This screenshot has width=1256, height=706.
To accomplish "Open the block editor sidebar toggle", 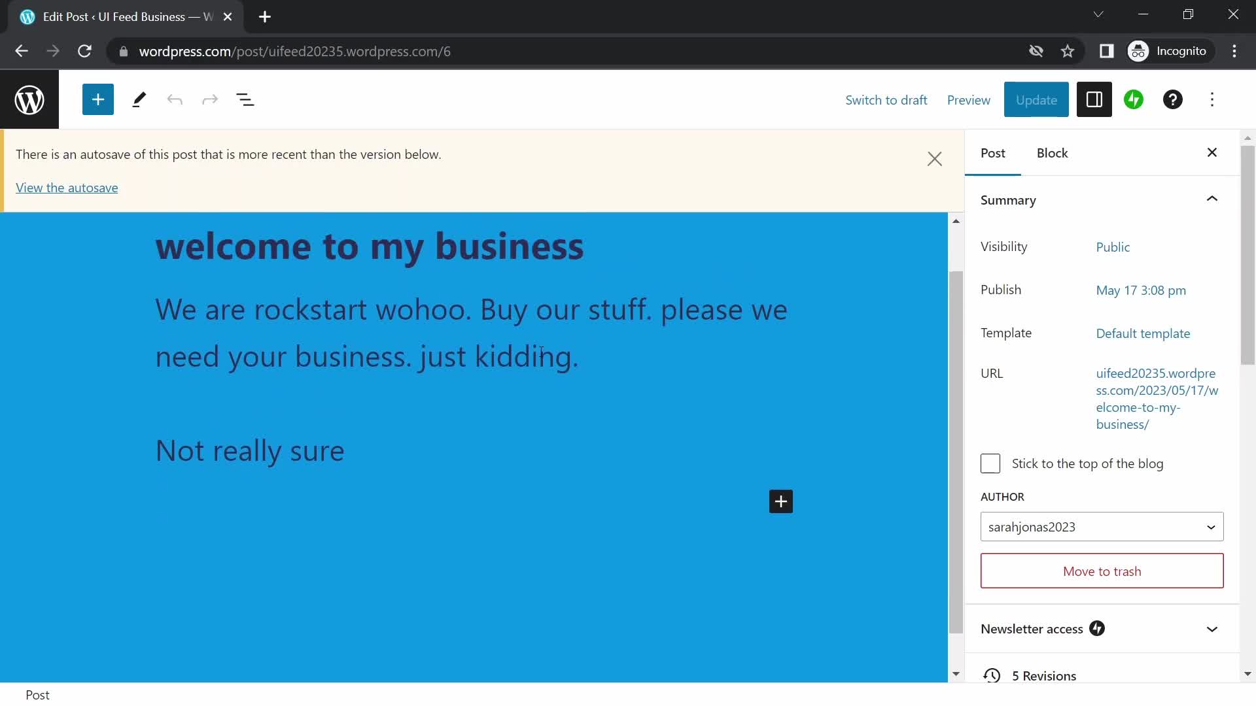I will click(x=1093, y=99).
